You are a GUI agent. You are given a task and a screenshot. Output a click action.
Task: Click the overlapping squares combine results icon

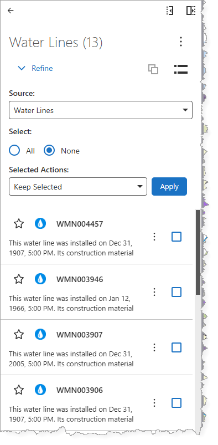coord(153,69)
